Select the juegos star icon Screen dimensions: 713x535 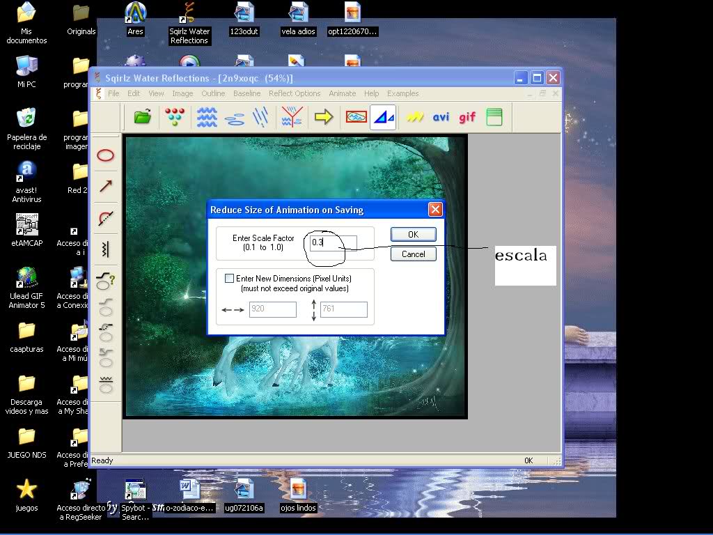pyautogui.click(x=27, y=495)
